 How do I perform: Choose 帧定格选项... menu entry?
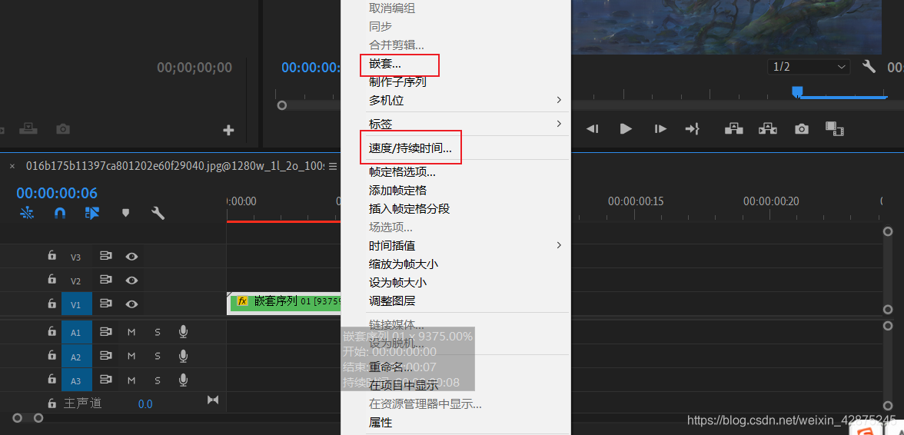click(402, 171)
